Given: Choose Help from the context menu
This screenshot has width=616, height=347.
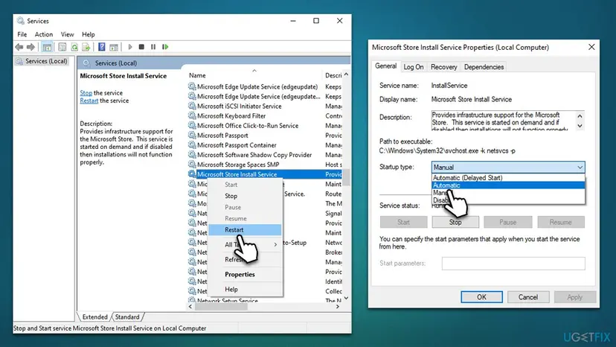Looking at the screenshot, I should coord(245,289).
